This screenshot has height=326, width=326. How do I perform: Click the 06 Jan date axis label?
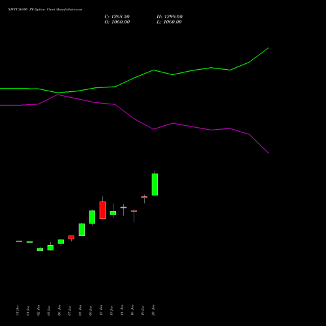click(x=59, y=310)
